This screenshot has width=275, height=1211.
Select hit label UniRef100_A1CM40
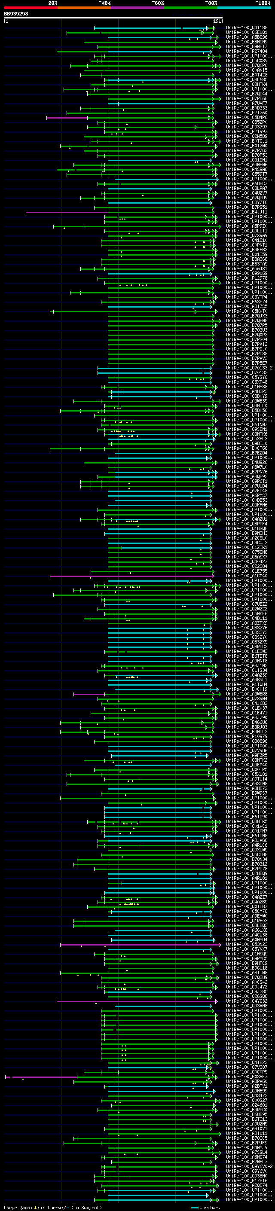click(x=247, y=576)
